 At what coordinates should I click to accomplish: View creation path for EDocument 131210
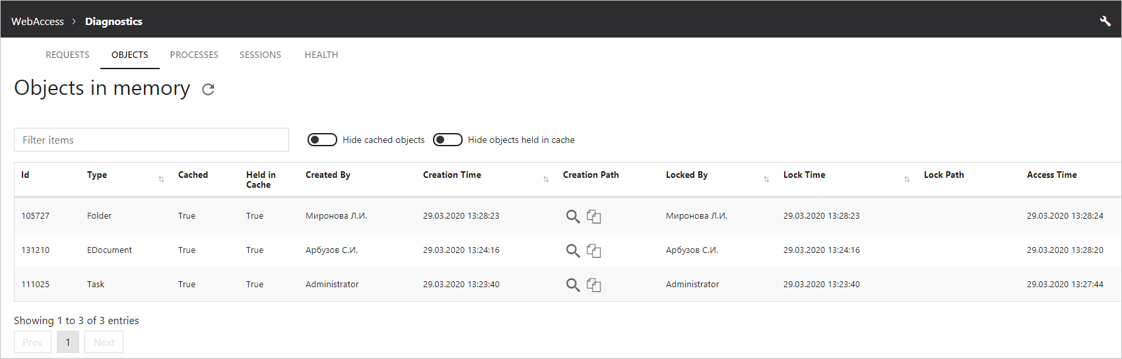coord(573,250)
